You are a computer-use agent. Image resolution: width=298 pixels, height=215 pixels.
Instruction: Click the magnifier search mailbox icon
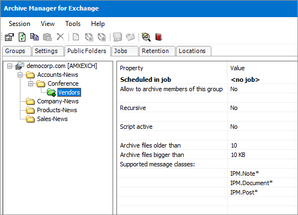click(146, 37)
